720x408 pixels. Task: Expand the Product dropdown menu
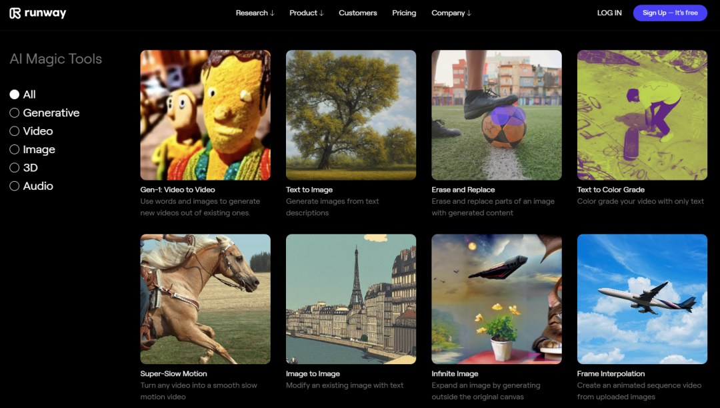306,13
